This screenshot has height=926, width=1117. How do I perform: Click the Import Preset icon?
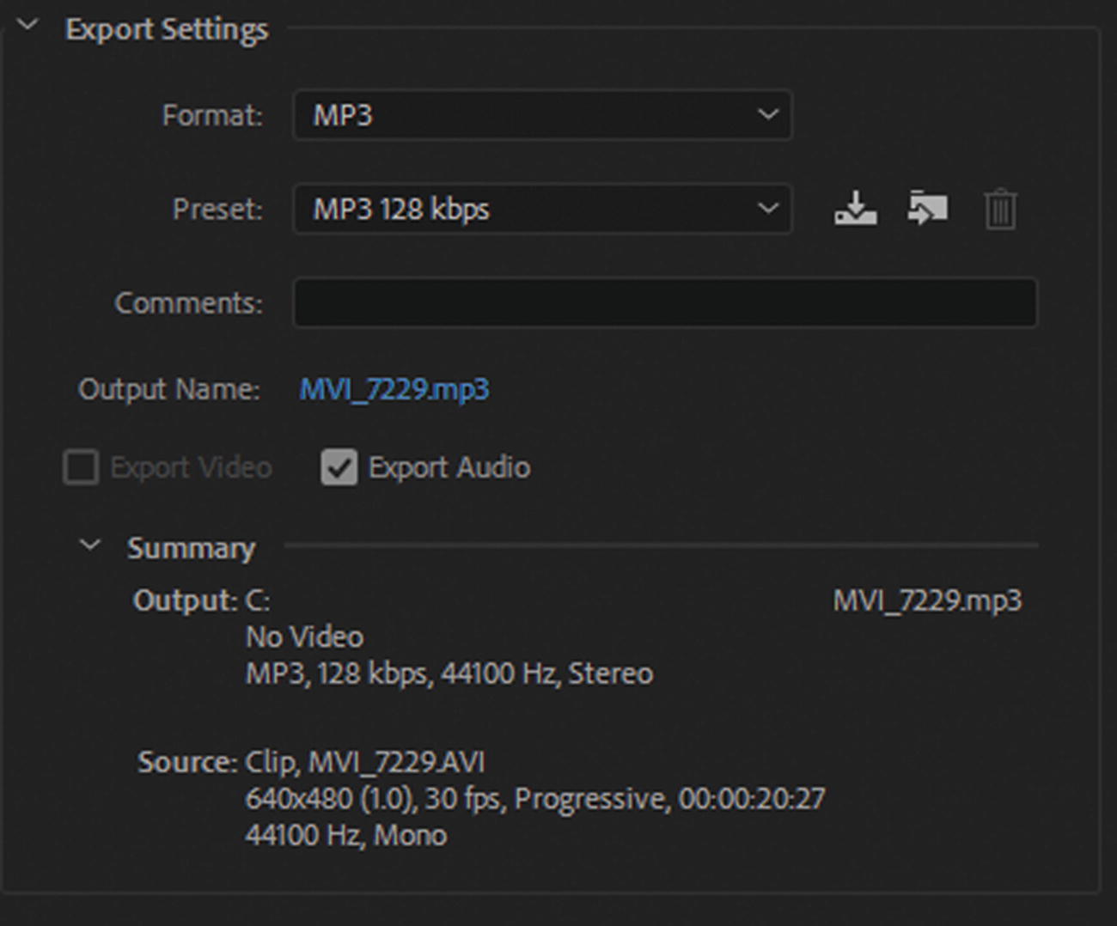[x=928, y=209]
